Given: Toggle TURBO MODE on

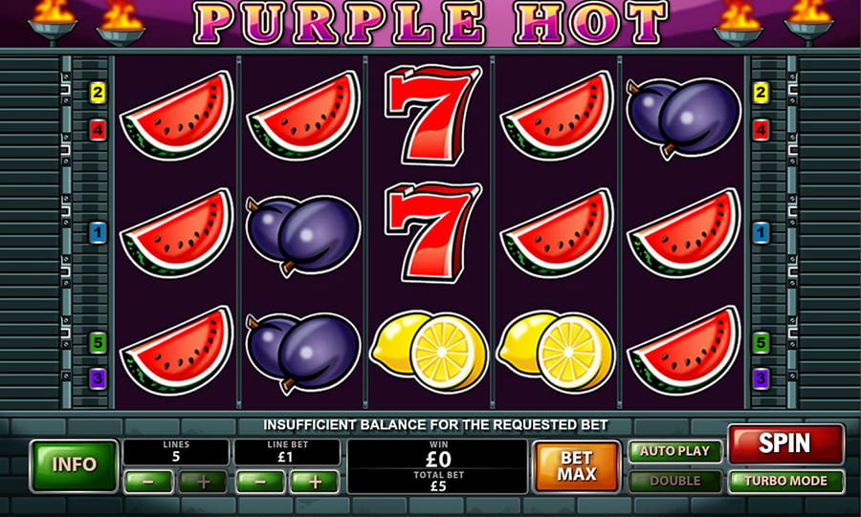Looking at the screenshot, I should coord(785,482).
